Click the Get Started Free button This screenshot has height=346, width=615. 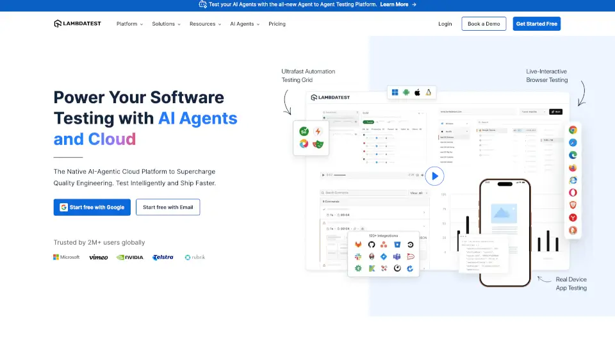[537, 24]
